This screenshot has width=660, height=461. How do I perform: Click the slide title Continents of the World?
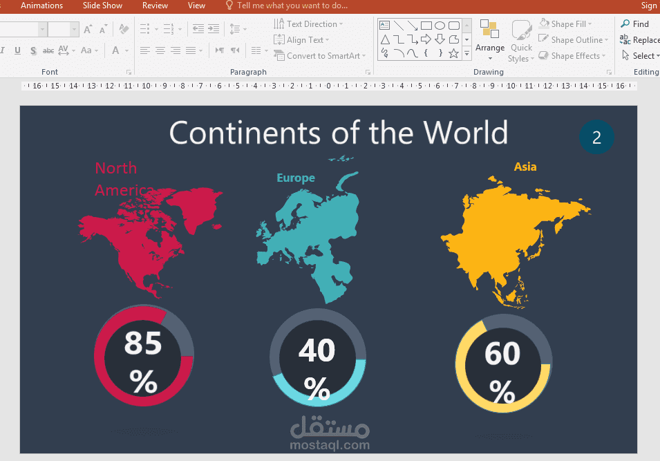point(339,133)
